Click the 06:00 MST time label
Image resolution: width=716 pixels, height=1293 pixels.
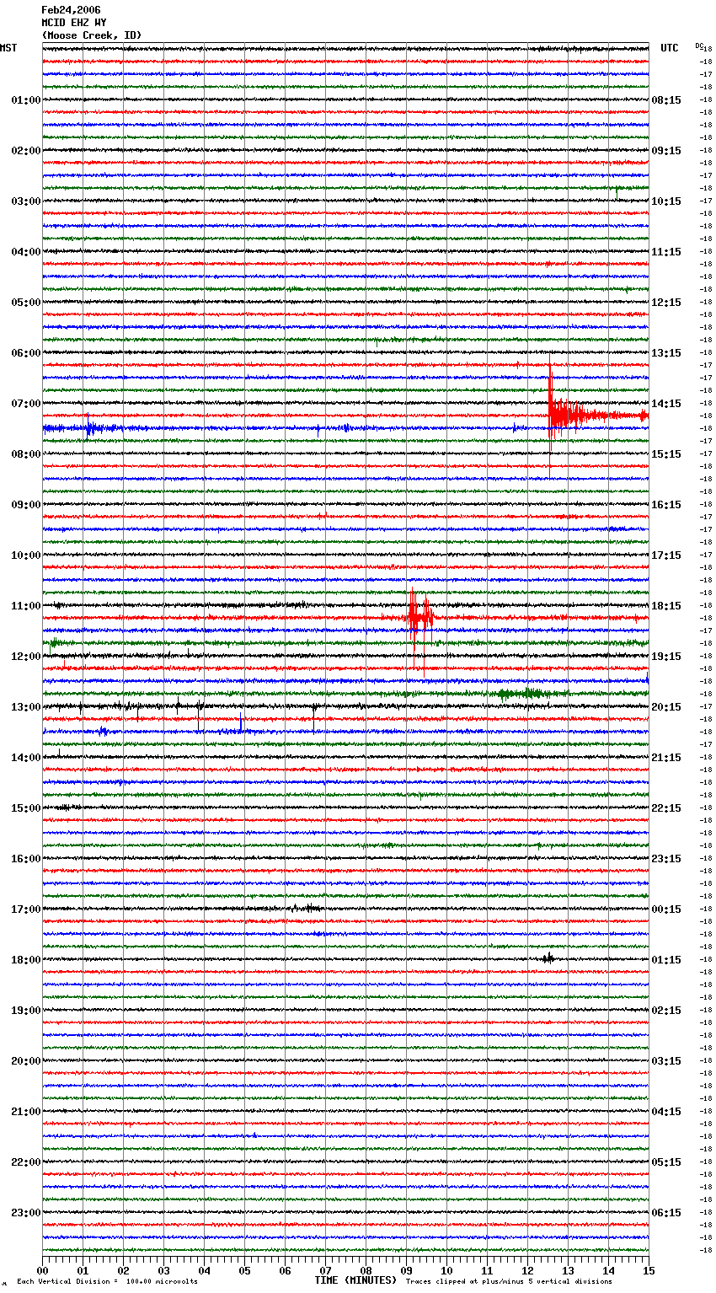[26, 353]
